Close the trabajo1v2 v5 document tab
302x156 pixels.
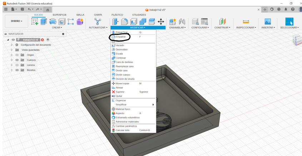(258, 10)
